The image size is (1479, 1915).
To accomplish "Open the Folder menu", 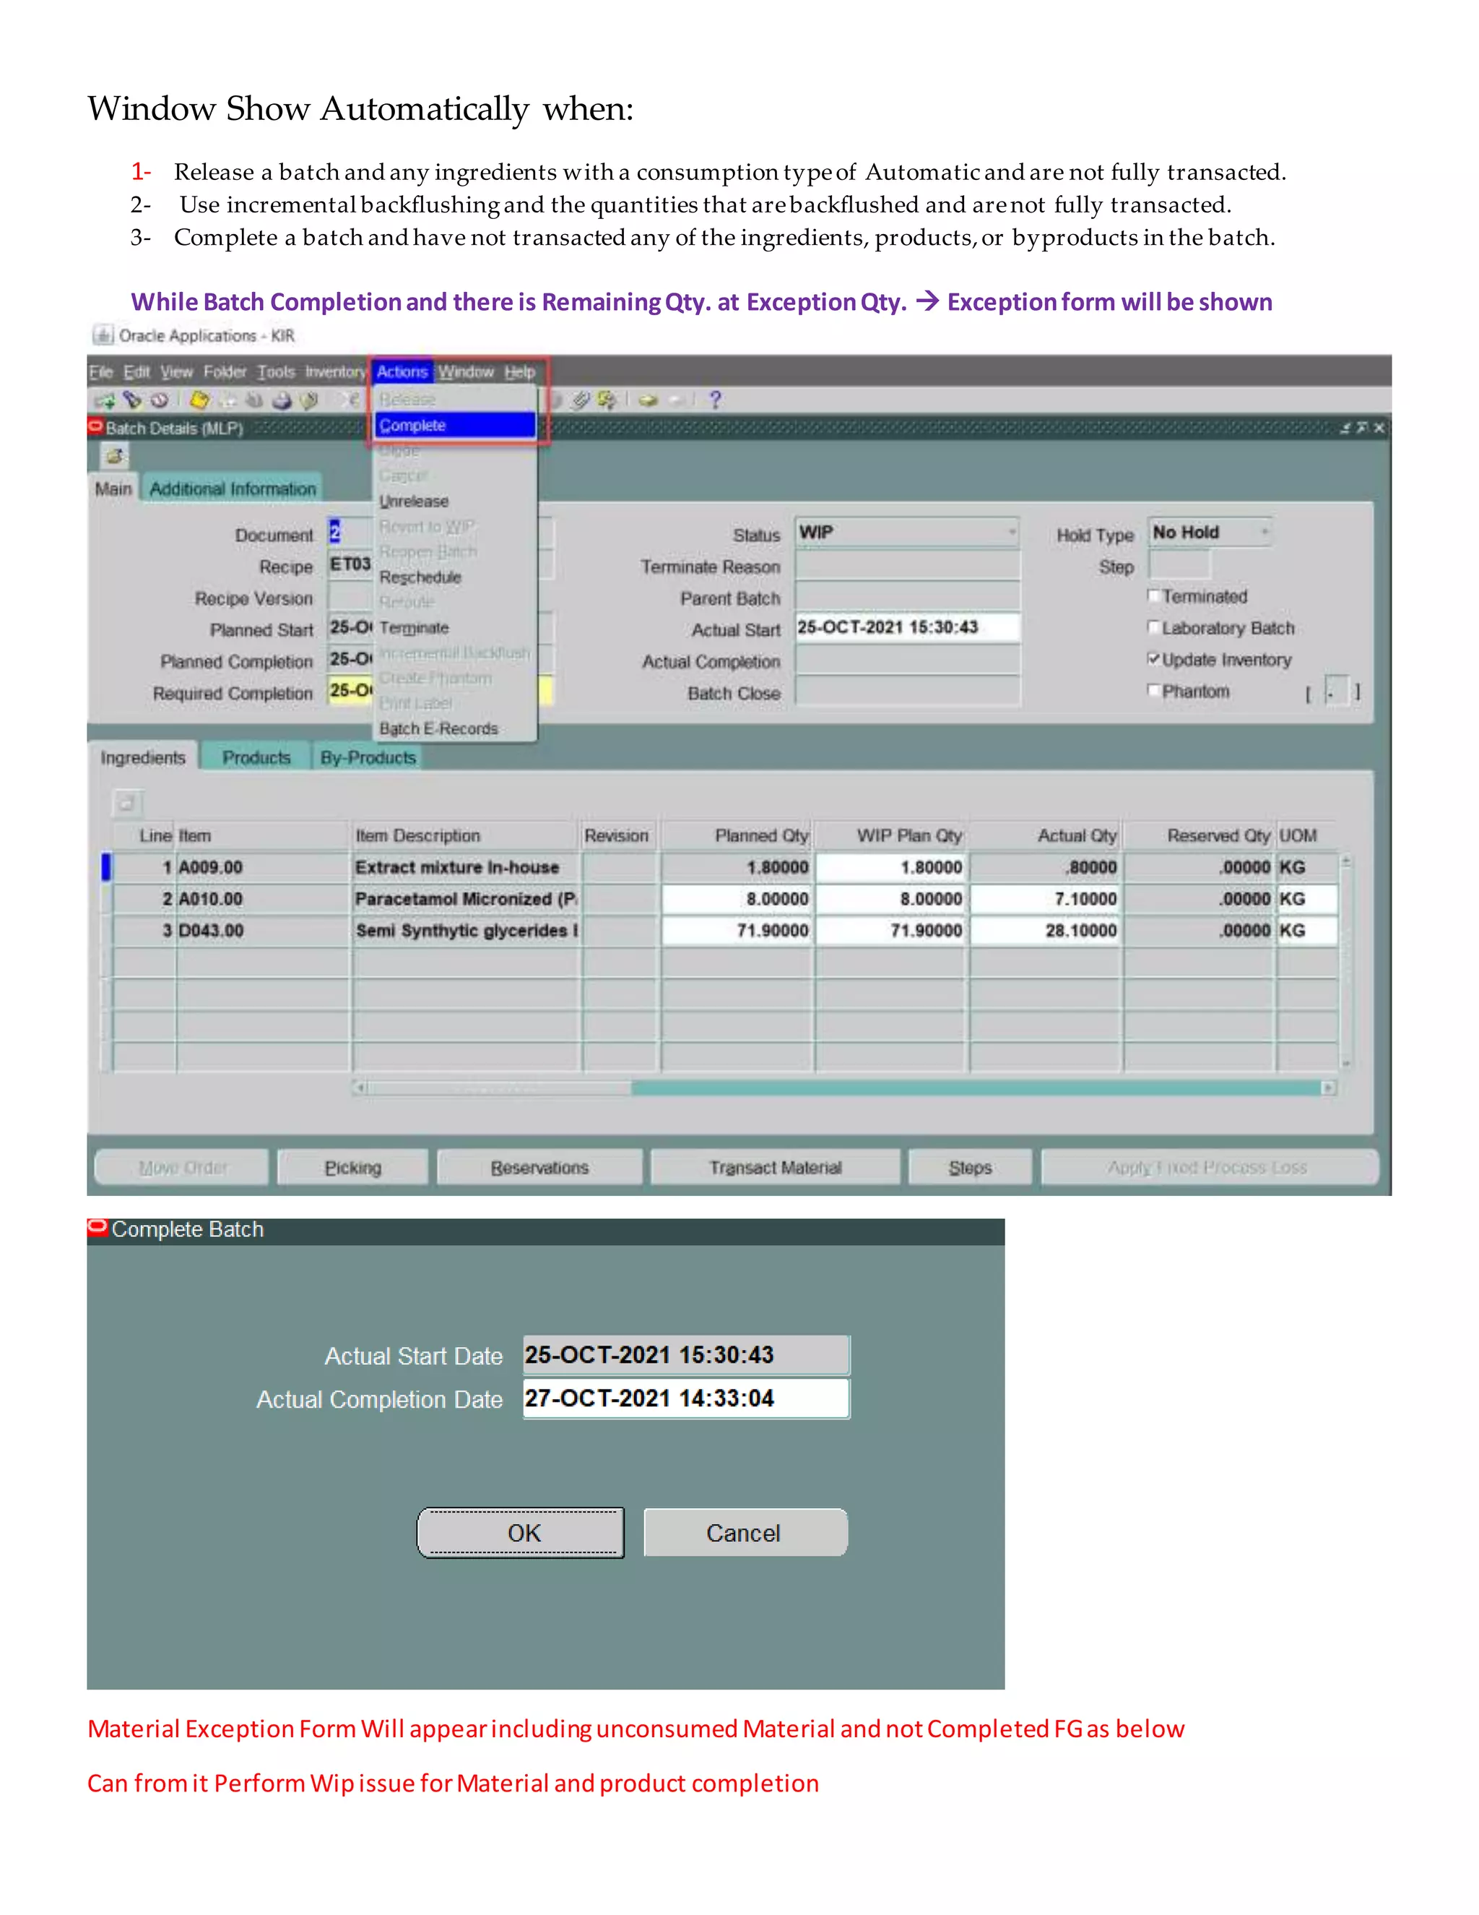I will tap(225, 371).
